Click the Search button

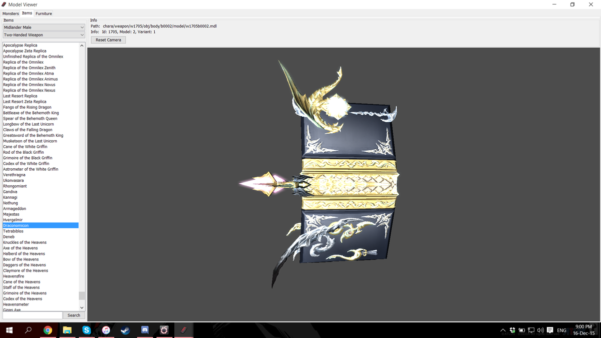pyautogui.click(x=74, y=315)
